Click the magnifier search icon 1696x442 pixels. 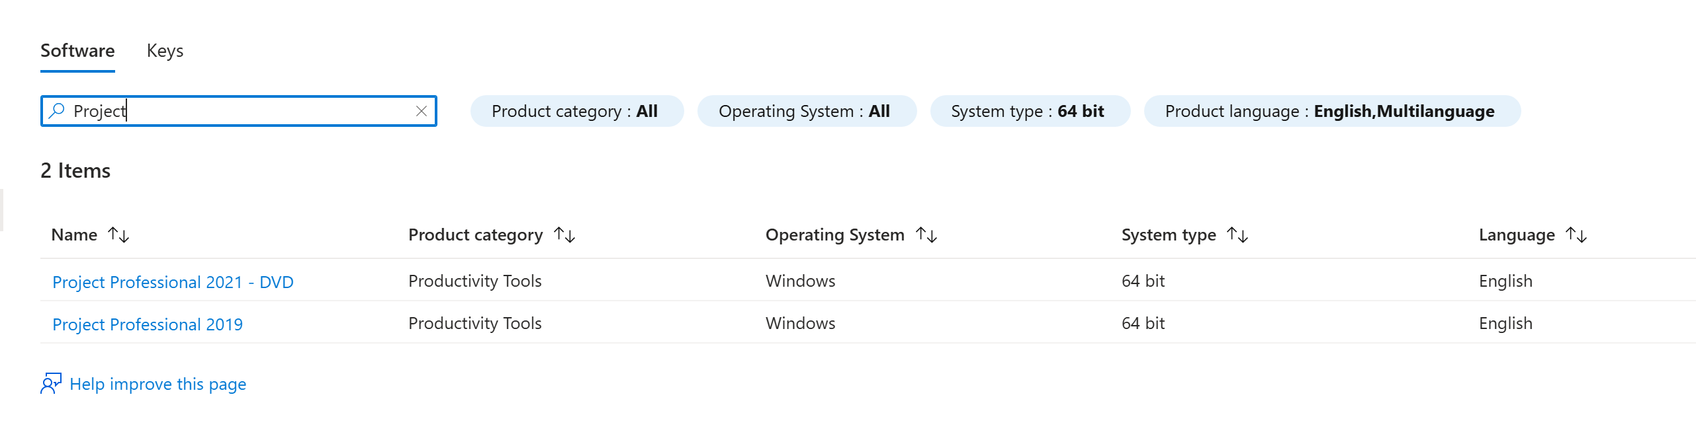(x=57, y=111)
